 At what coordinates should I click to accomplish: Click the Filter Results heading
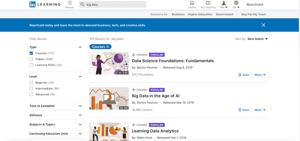pyautogui.click(x=38, y=39)
